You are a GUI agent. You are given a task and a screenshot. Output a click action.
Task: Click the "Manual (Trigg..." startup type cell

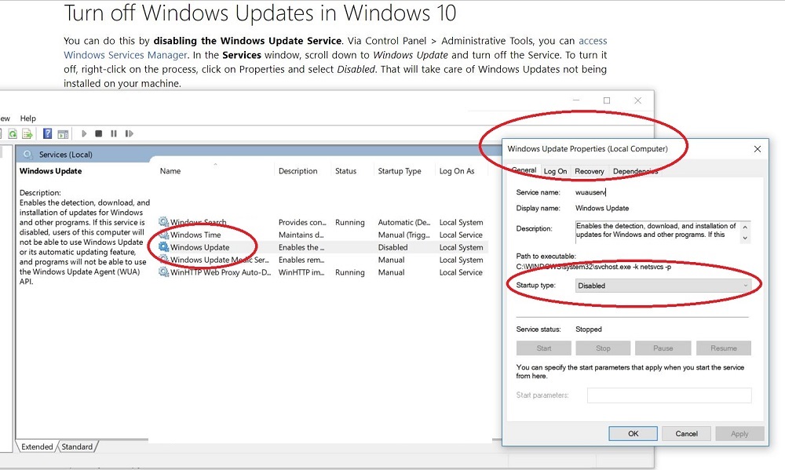404,235
